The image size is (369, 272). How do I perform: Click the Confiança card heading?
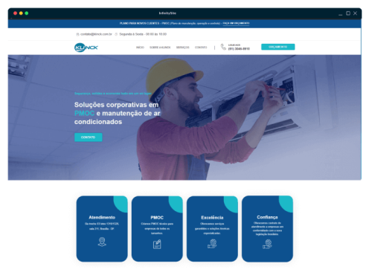pos(267,217)
